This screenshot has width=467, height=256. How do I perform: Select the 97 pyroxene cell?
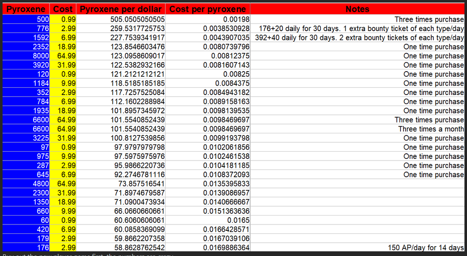coord(26,147)
